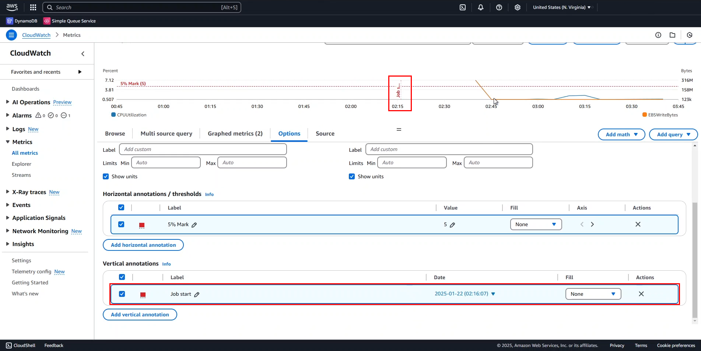
Task: Open the AWS services grid menu
Action: (33, 7)
